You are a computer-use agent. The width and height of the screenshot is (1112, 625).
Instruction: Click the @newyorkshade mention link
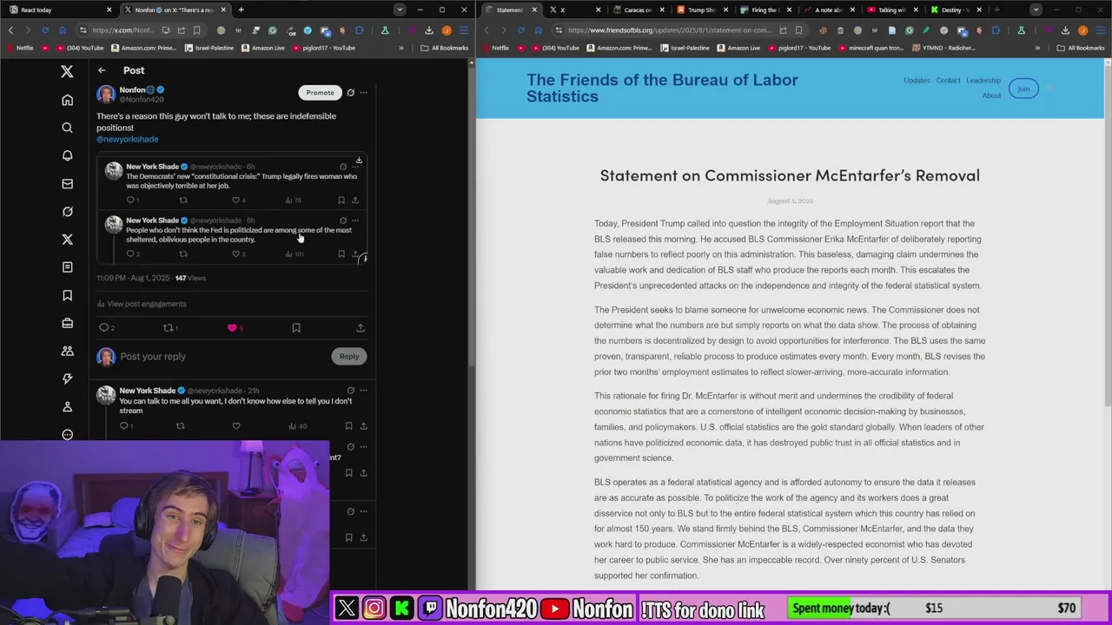(x=127, y=139)
